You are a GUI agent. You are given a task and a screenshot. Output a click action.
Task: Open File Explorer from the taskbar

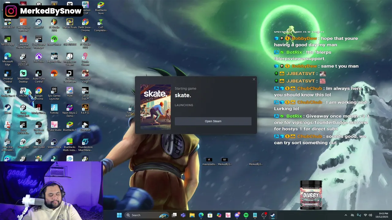pos(192,215)
